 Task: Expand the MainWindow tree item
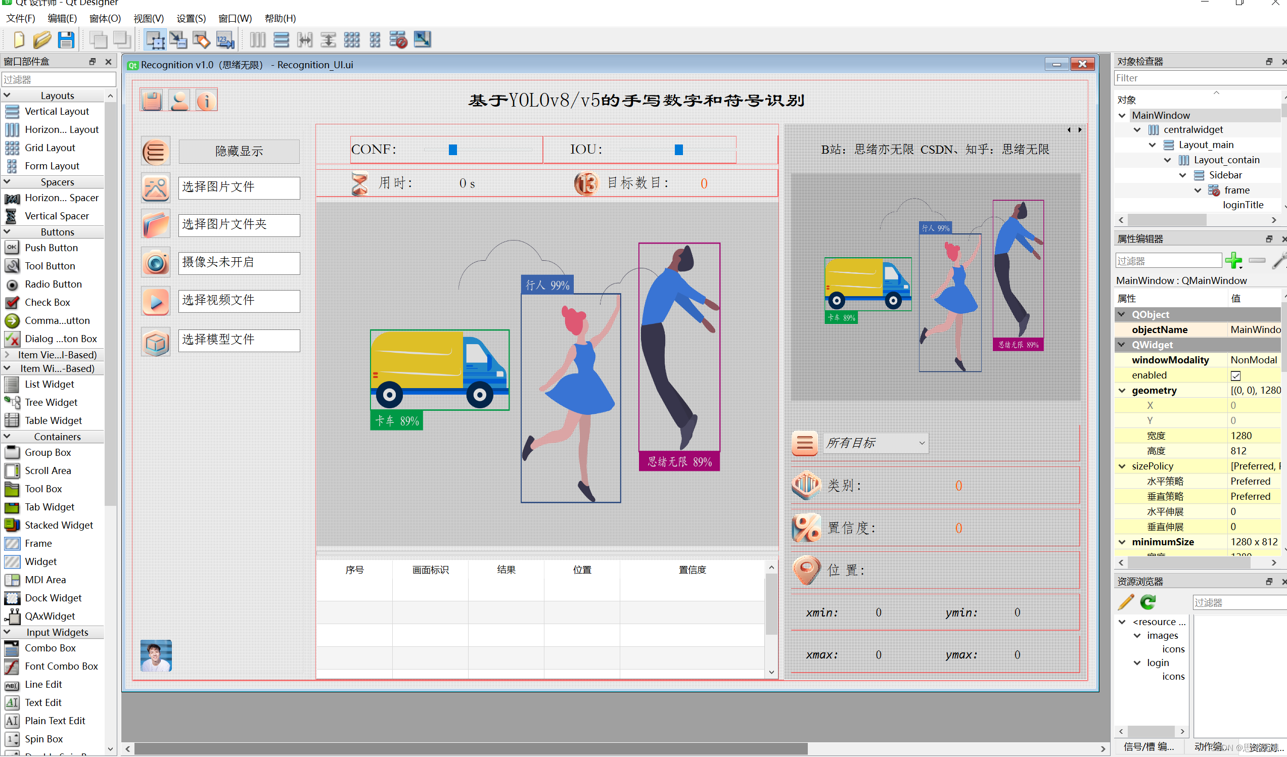(x=1123, y=115)
